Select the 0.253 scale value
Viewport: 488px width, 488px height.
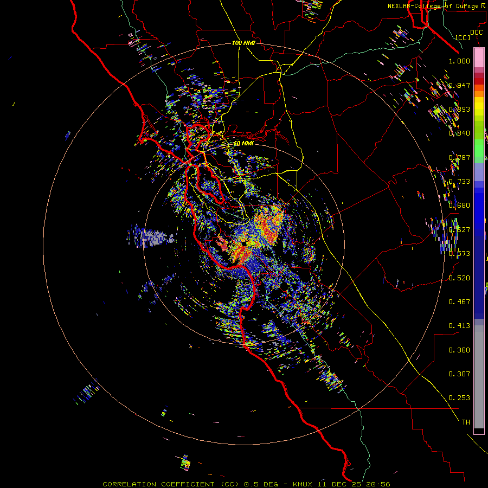click(x=459, y=398)
